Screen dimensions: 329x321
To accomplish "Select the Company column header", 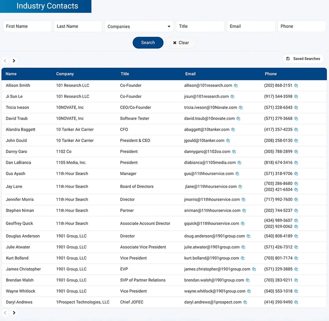I will 65,74.
